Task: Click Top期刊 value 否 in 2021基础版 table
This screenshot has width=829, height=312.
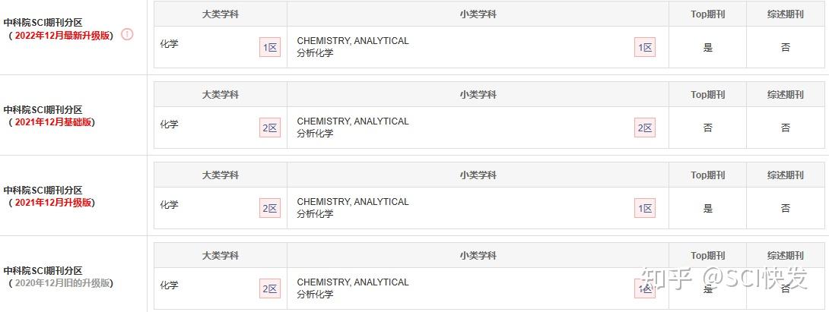Action: point(708,128)
